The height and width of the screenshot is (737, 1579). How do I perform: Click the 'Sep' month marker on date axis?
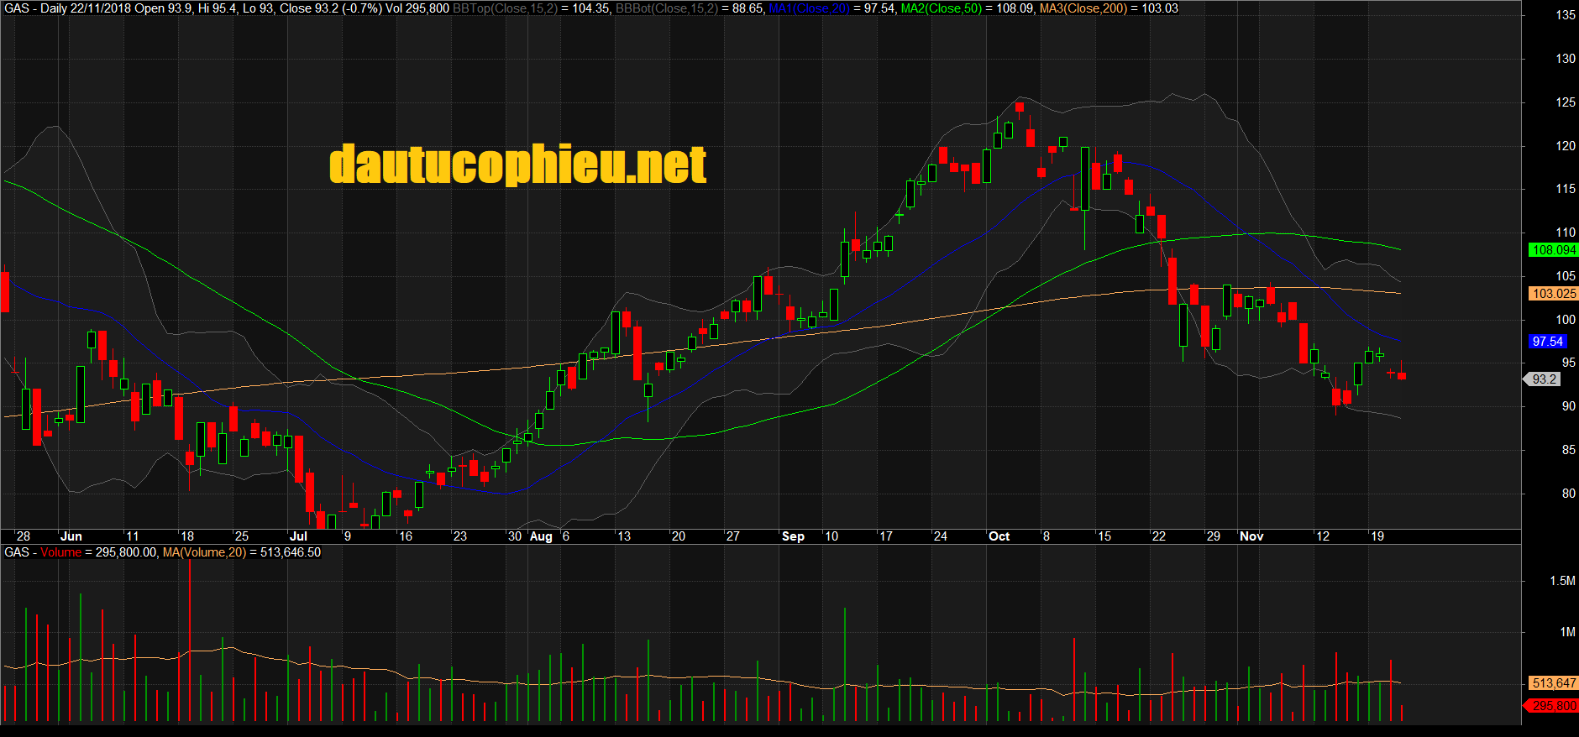click(793, 536)
